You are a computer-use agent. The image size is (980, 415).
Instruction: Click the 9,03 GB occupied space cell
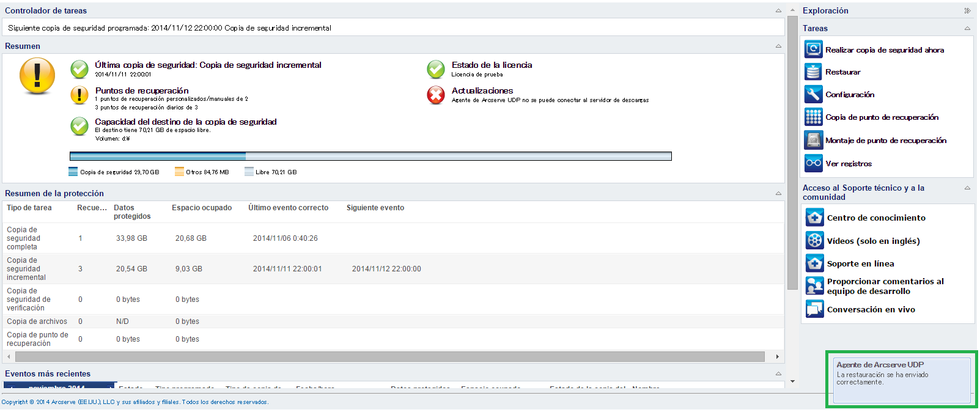point(189,269)
